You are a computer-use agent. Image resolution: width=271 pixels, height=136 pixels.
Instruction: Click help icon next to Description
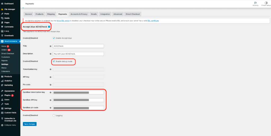pos(51,54)
